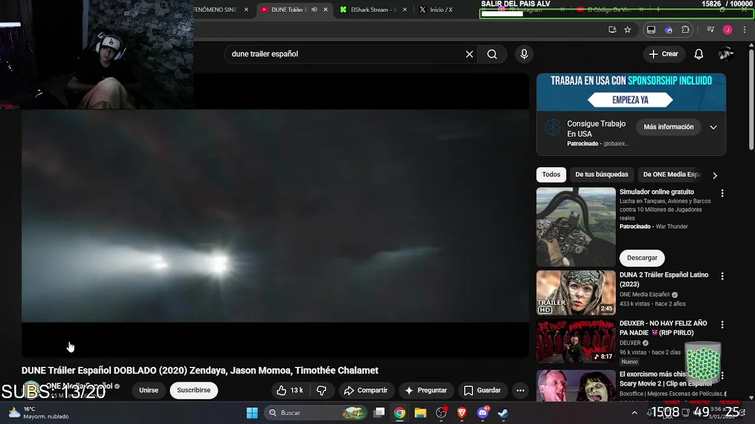Click Descargar on War Thunder ad

(x=642, y=258)
